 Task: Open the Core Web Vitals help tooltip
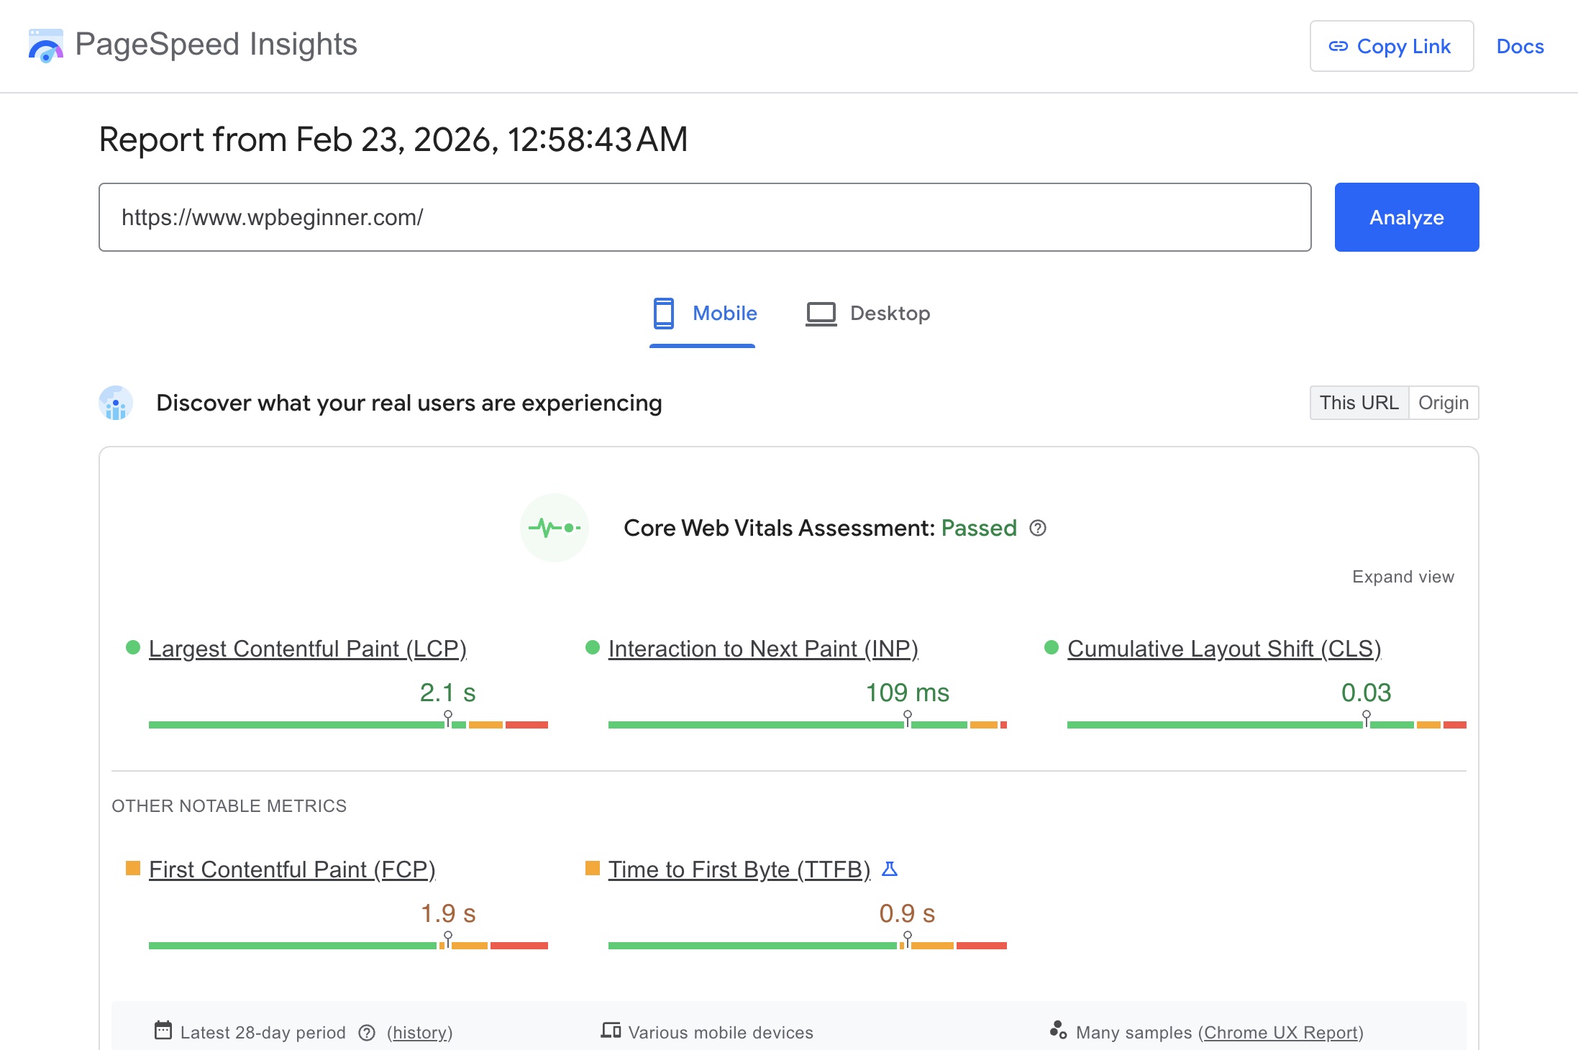1037,529
